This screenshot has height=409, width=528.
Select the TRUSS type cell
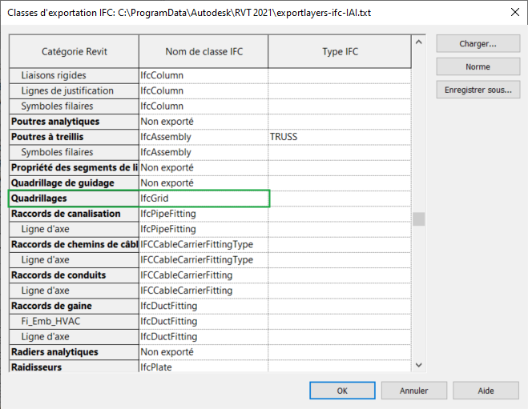tap(340, 137)
